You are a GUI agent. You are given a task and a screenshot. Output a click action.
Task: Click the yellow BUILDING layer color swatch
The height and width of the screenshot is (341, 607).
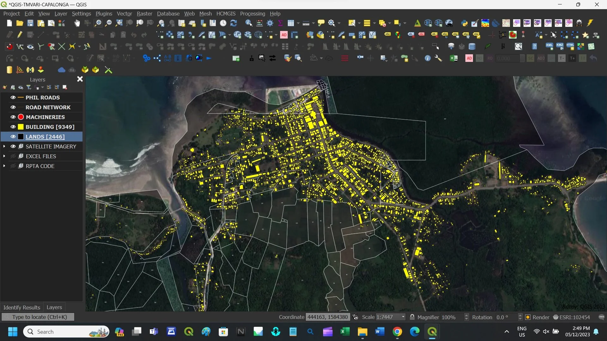click(21, 127)
